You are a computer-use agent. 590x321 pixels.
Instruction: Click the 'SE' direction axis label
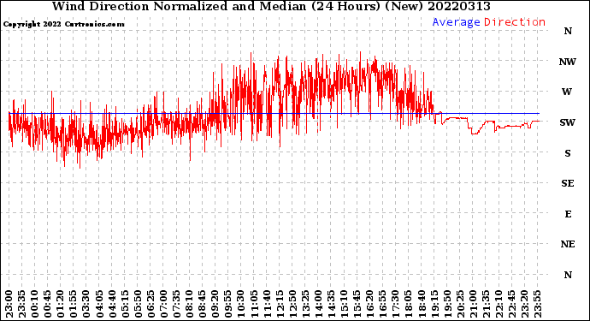pyautogui.click(x=568, y=183)
